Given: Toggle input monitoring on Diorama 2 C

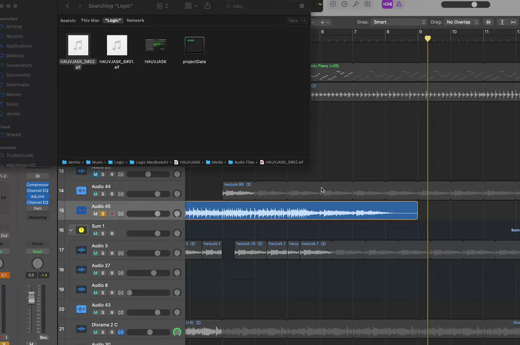Looking at the screenshot, I should coord(121,332).
